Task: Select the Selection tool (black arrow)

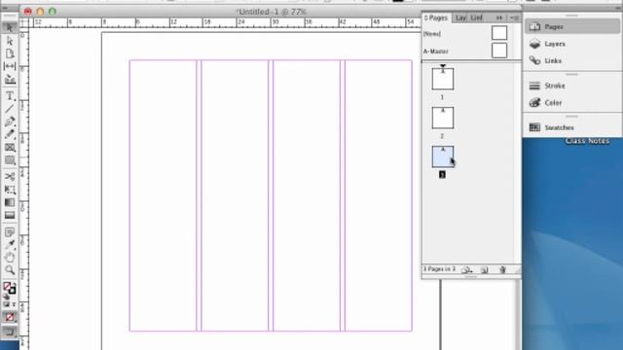Action: click(10, 27)
